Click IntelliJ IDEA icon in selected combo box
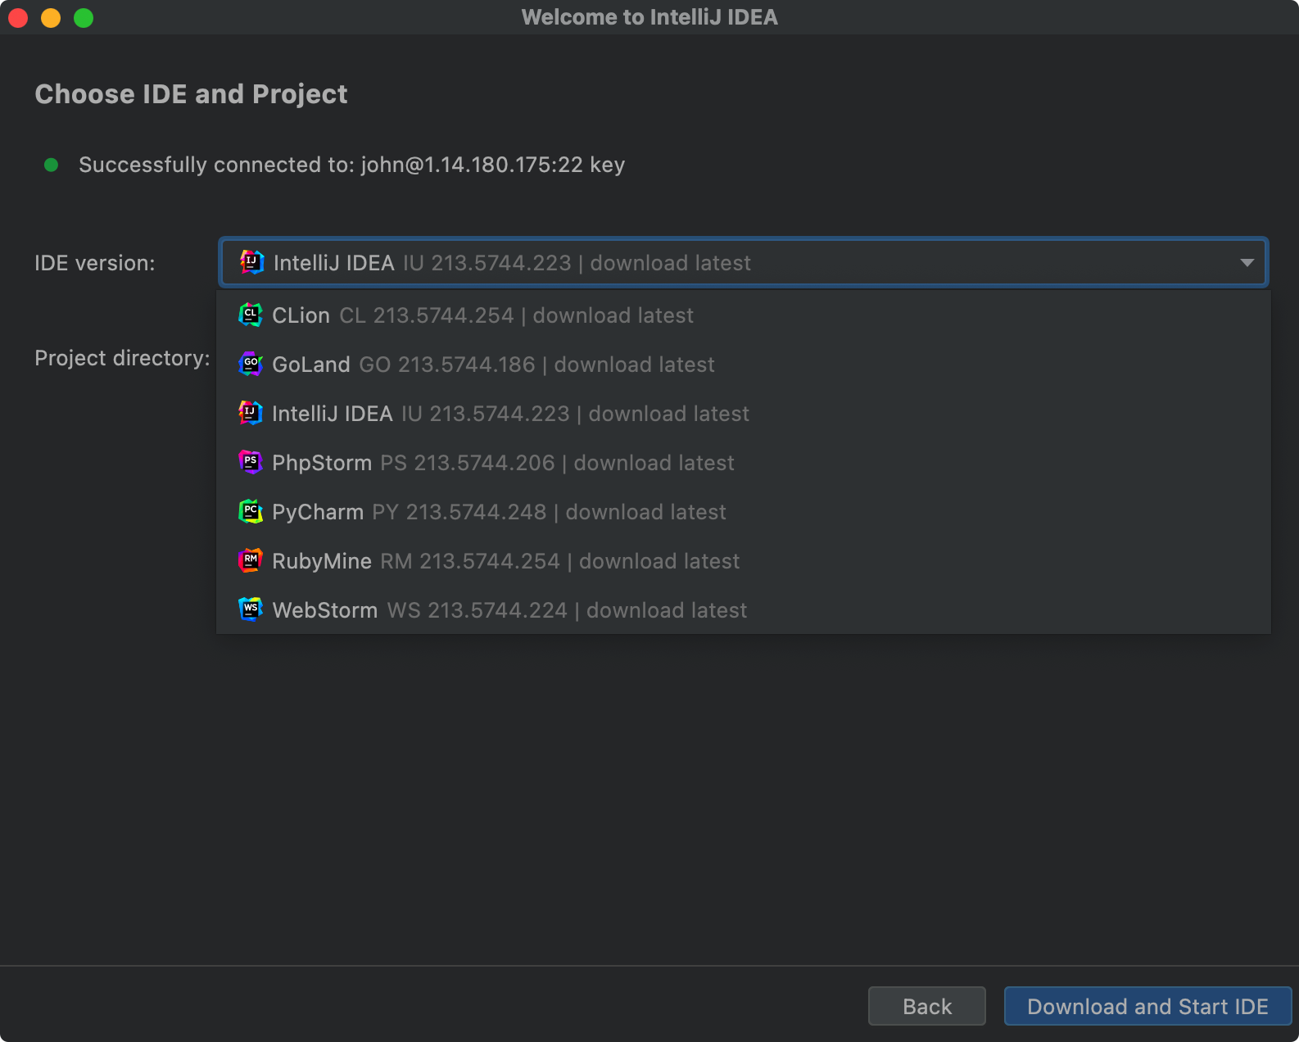 click(252, 262)
